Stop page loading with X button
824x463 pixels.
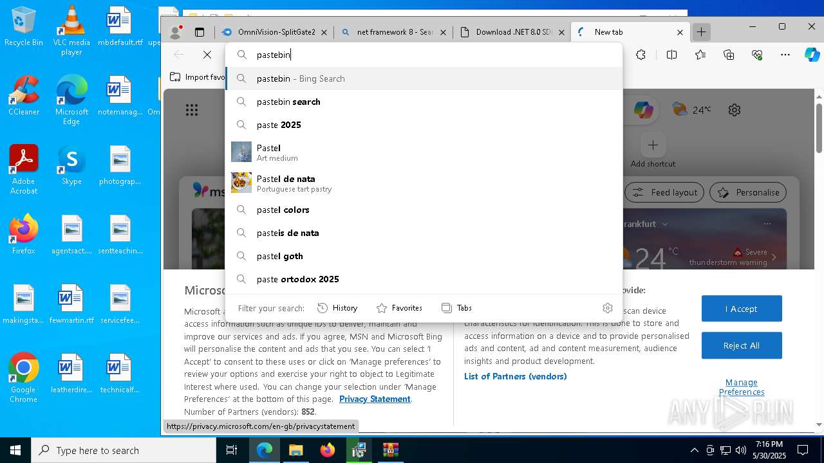tap(207, 55)
